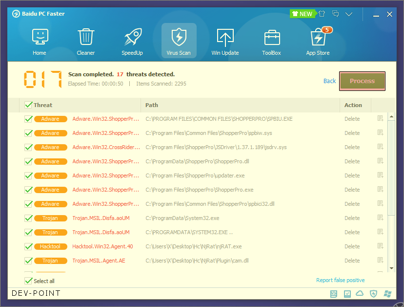Viewport: 404px width, 307px height.
Task: Open the Home section
Action: 40,42
